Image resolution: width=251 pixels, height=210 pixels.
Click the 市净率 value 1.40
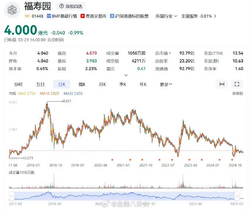point(239,68)
